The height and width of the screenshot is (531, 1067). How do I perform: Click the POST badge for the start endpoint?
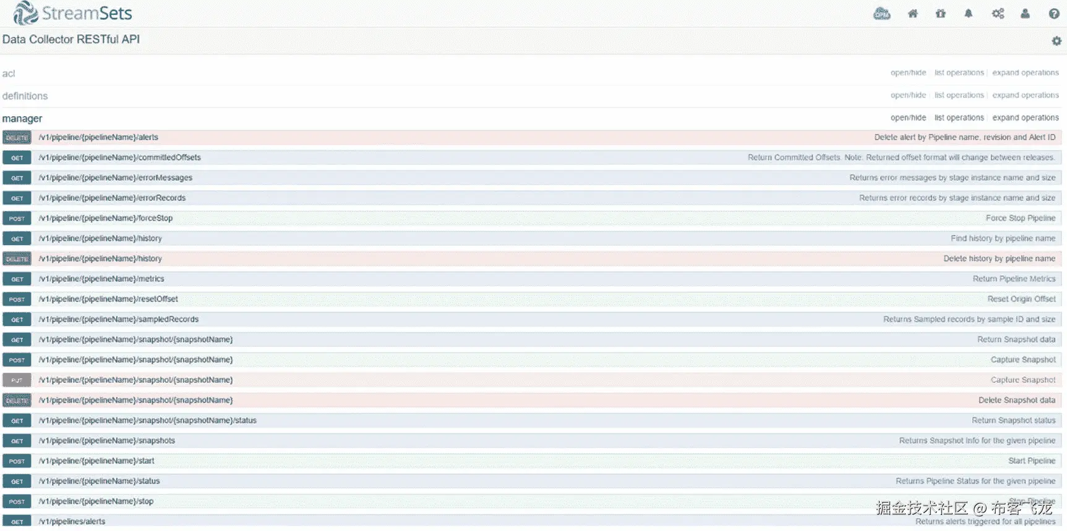pyautogui.click(x=17, y=461)
